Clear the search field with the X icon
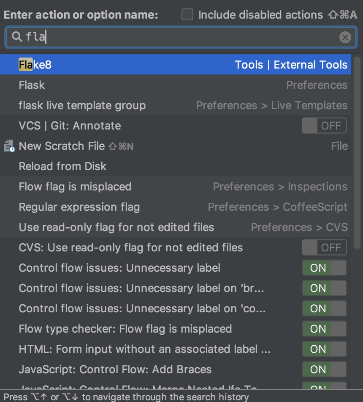 click(345, 37)
